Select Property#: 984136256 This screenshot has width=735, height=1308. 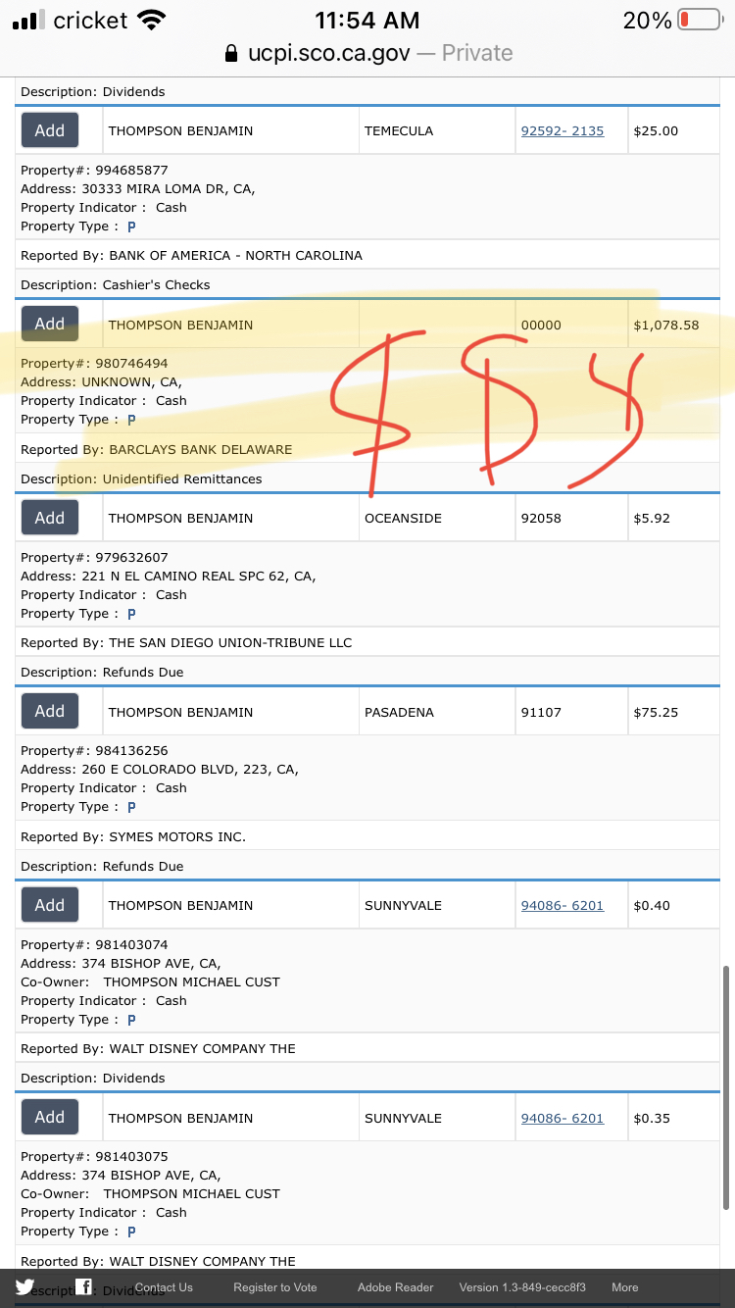(94, 750)
